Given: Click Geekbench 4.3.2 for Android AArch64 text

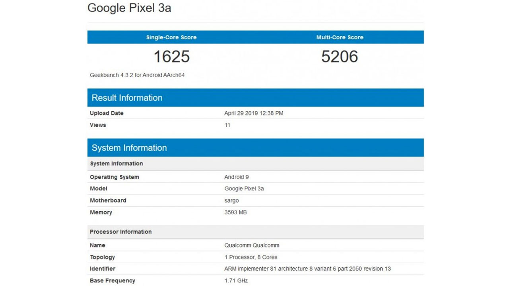Looking at the screenshot, I should click(x=137, y=75).
